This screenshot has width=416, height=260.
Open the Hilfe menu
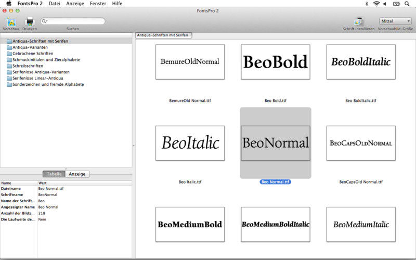[x=117, y=4]
